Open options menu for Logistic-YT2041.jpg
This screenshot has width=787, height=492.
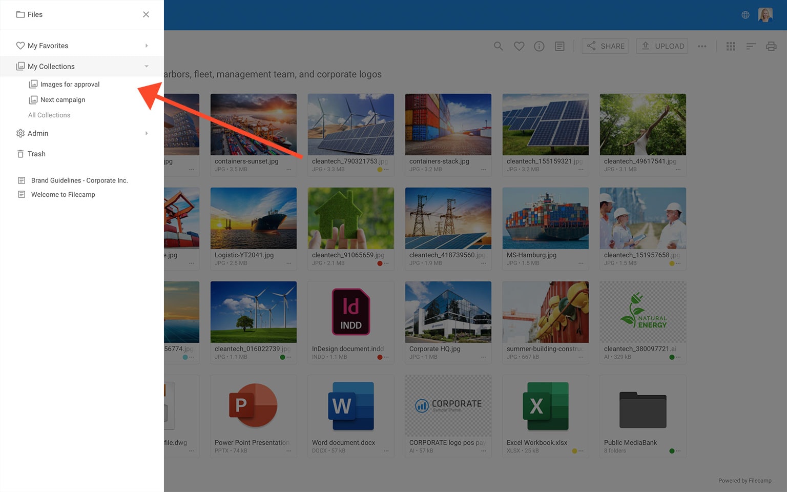pyautogui.click(x=289, y=263)
